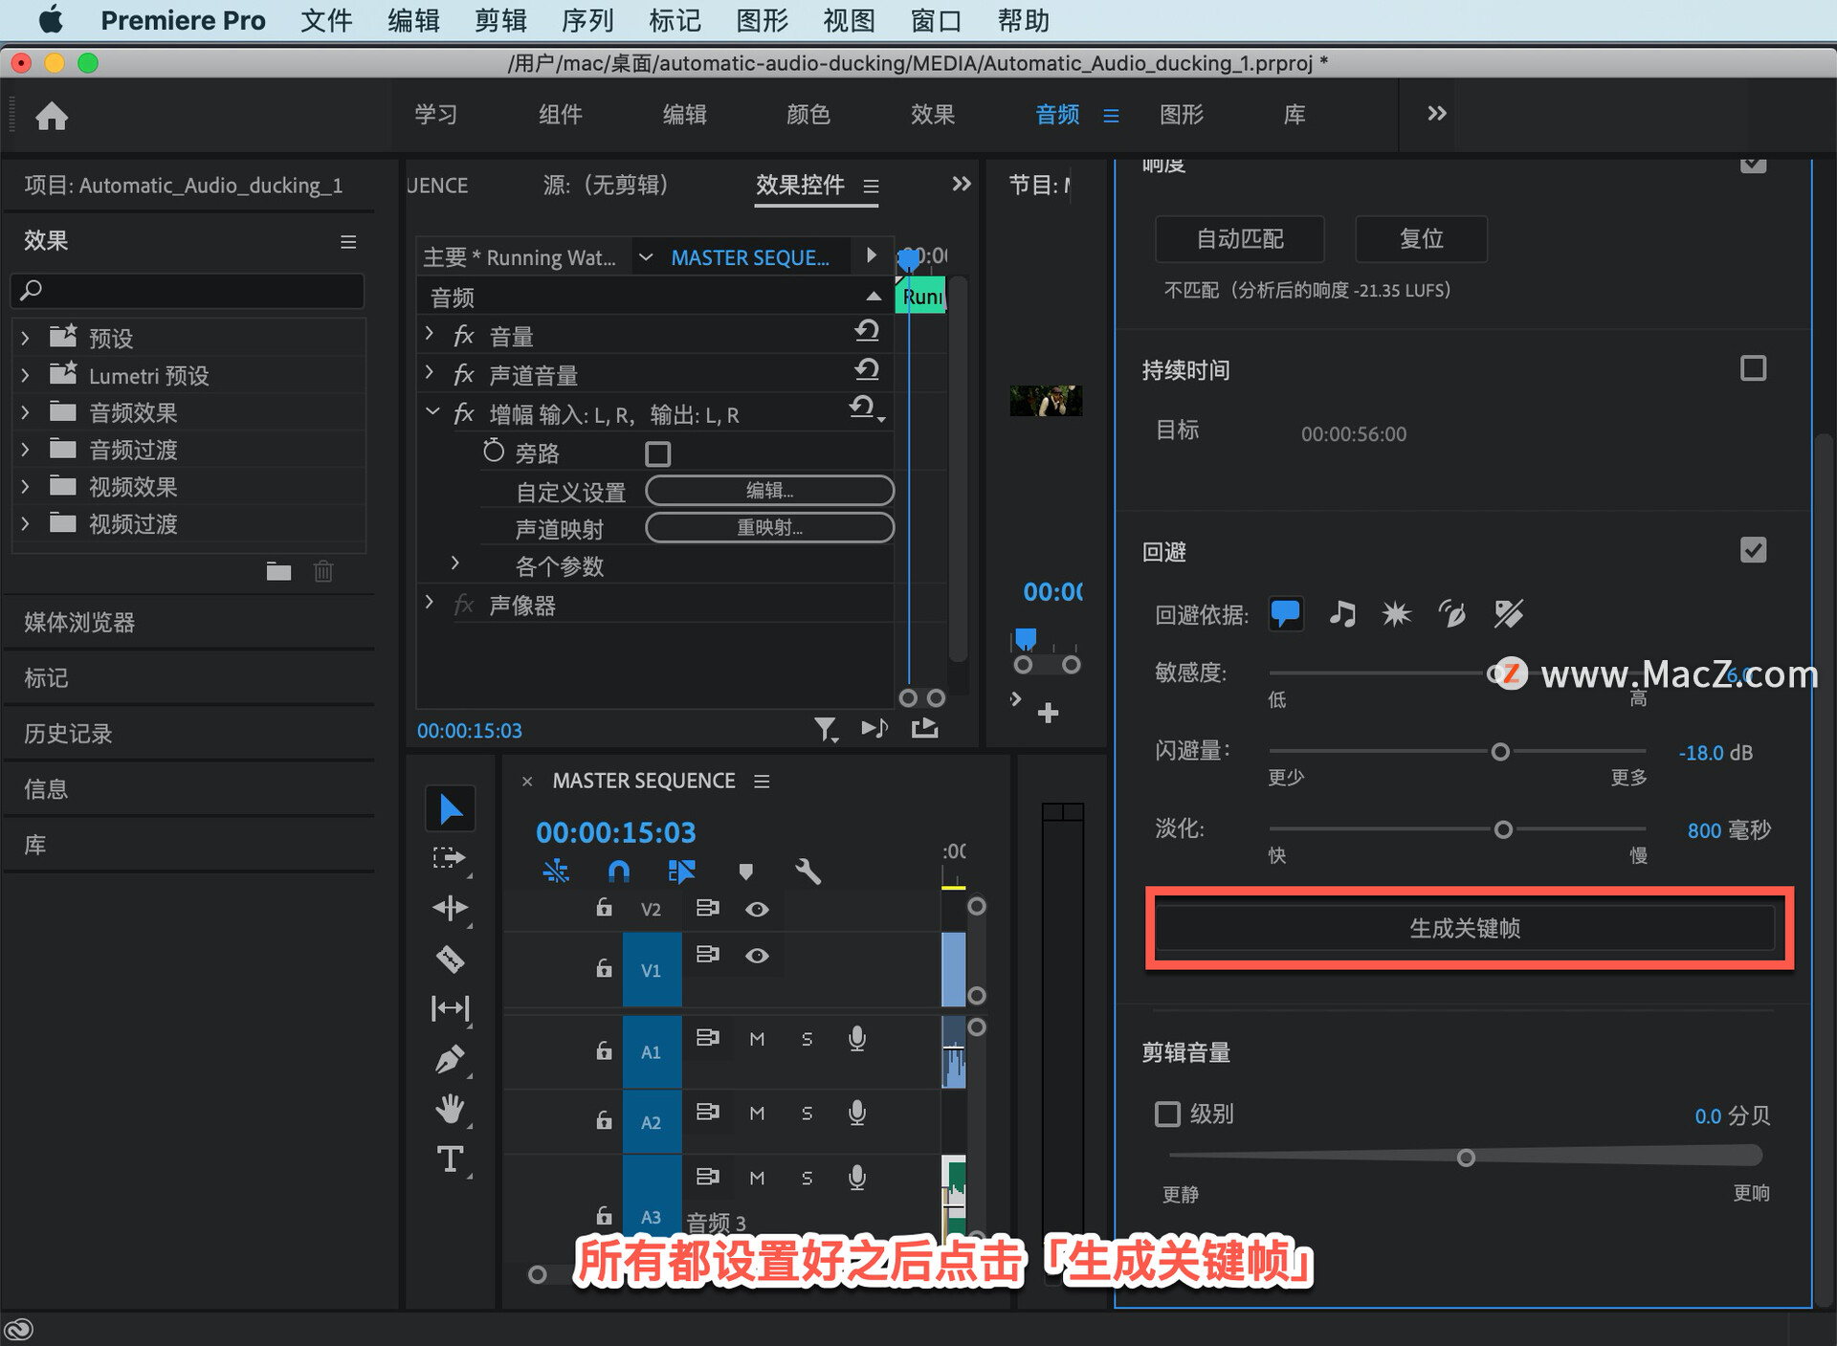This screenshot has height=1346, width=1837.
Task: Click the 生成关键帧 button
Action: pyautogui.click(x=1465, y=928)
